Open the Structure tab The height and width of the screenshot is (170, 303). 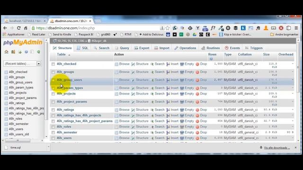(x=62, y=48)
